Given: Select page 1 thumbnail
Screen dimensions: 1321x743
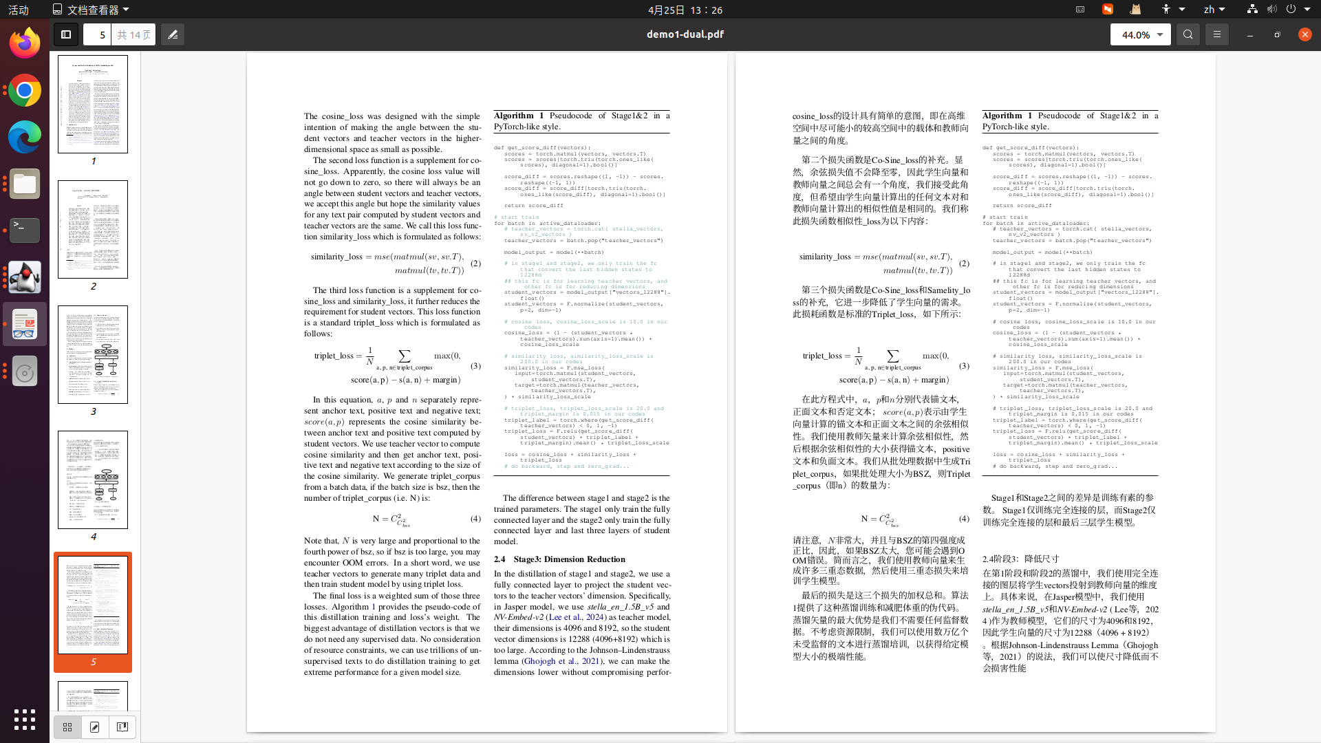Looking at the screenshot, I should click(93, 105).
